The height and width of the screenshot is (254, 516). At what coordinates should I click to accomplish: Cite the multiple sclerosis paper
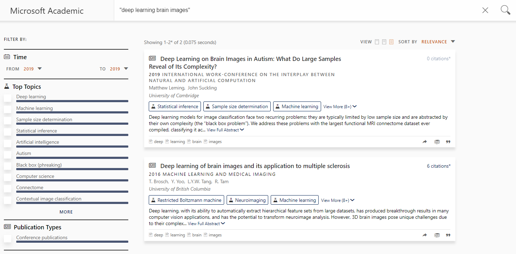coord(448,235)
